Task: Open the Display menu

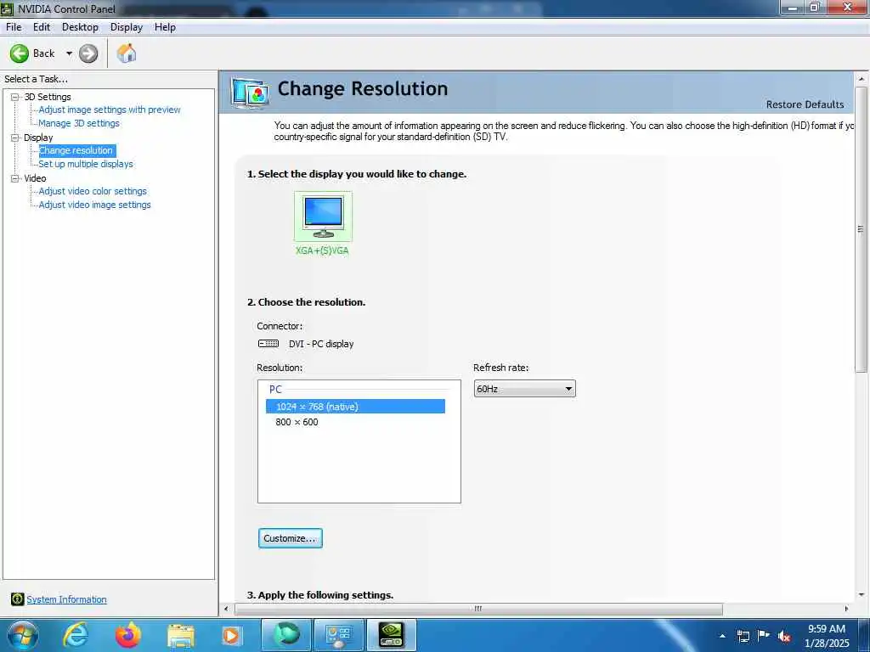Action: point(126,27)
